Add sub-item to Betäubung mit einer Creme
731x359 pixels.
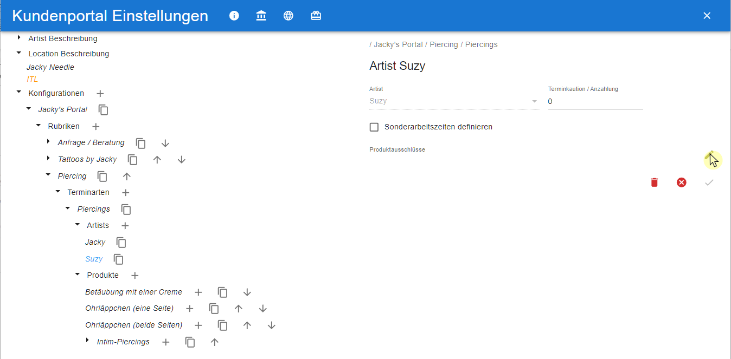click(x=198, y=292)
